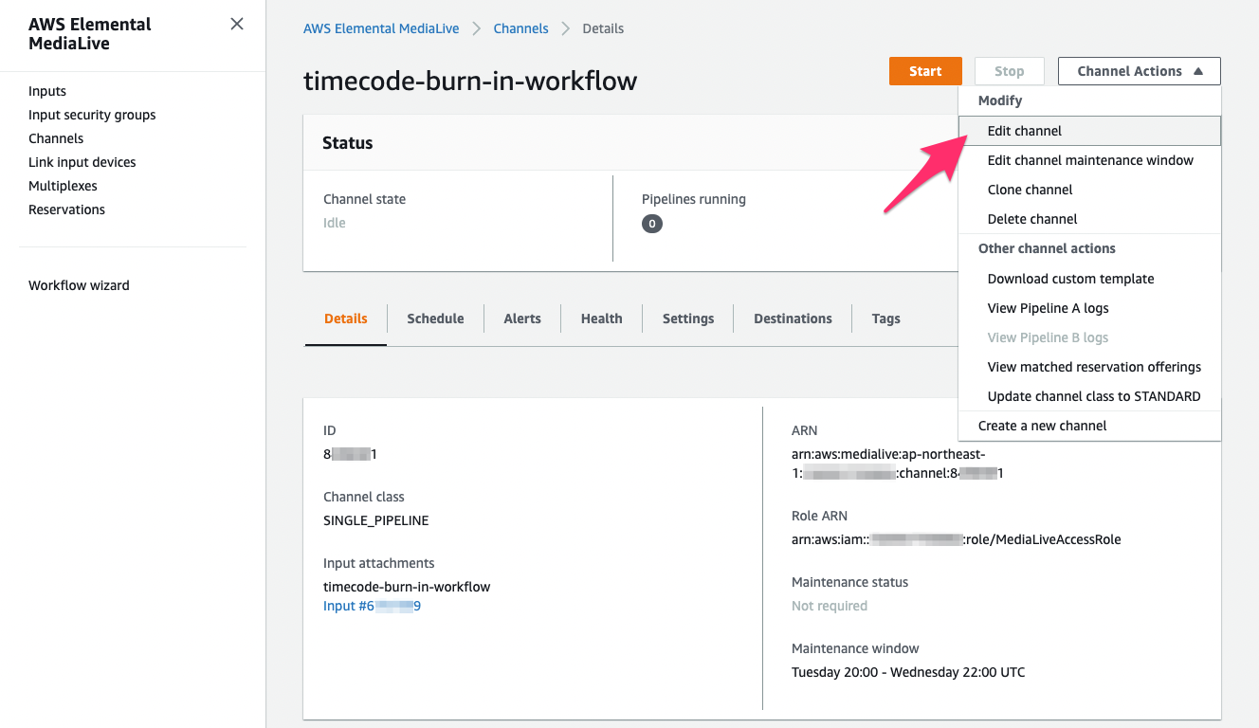Screen dimensions: 1259x728
Task: Open the Destinations tab
Action: click(x=793, y=318)
